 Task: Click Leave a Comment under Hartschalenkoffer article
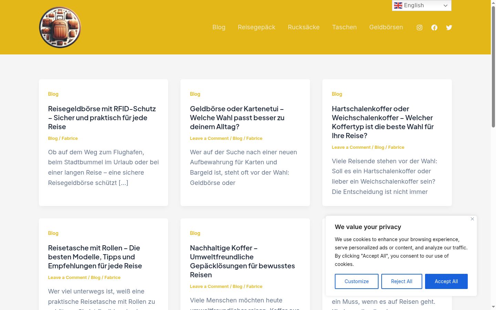tap(351, 147)
